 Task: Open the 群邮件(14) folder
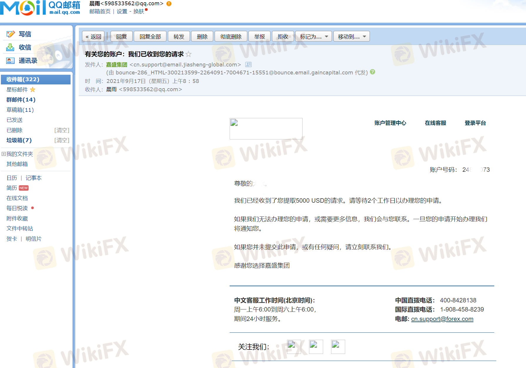coord(21,100)
